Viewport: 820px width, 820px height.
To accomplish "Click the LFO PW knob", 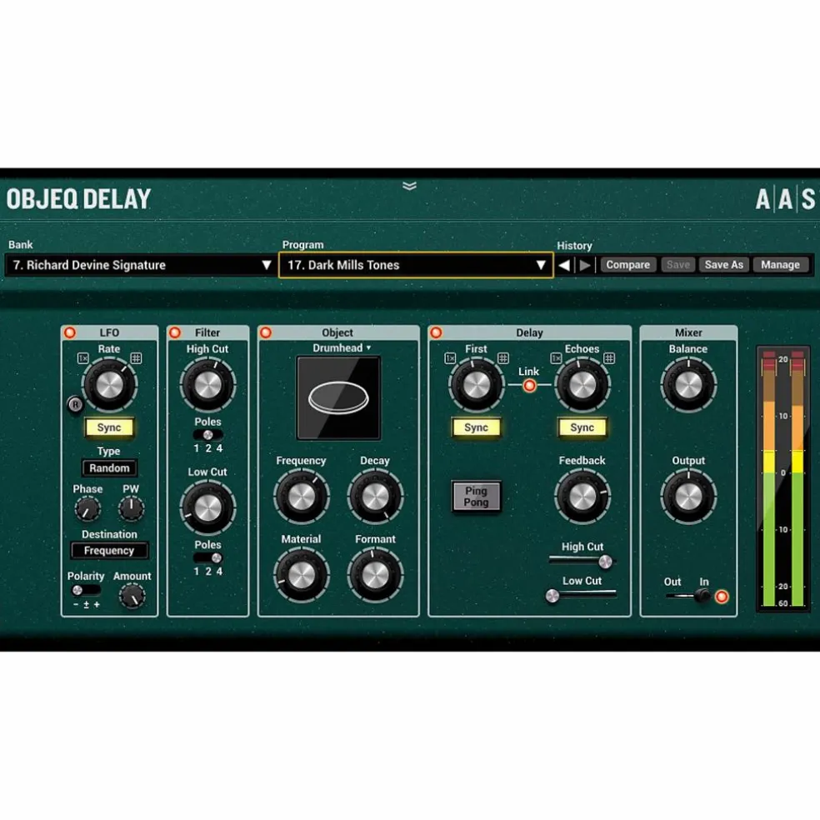I will 131,508.
